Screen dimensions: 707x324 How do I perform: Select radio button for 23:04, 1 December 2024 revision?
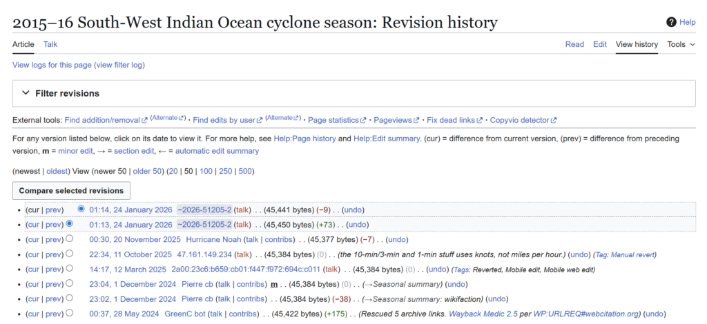[69, 284]
